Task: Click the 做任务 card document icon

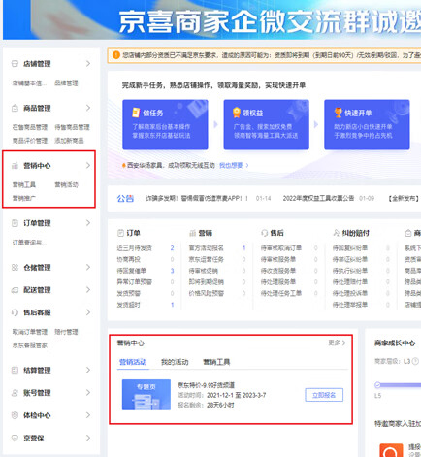Action: pyautogui.click(x=136, y=113)
